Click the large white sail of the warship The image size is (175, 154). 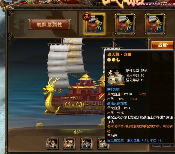pyautogui.click(x=65, y=62)
